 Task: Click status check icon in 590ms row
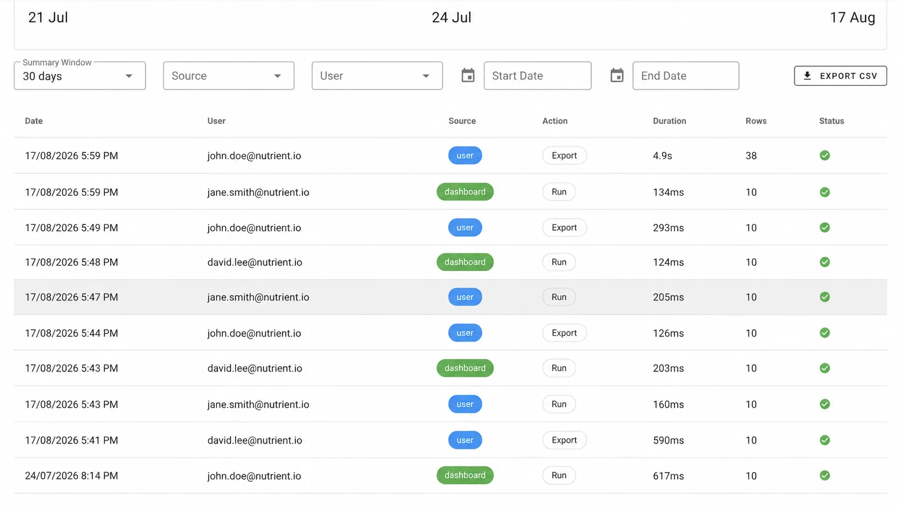click(x=825, y=440)
